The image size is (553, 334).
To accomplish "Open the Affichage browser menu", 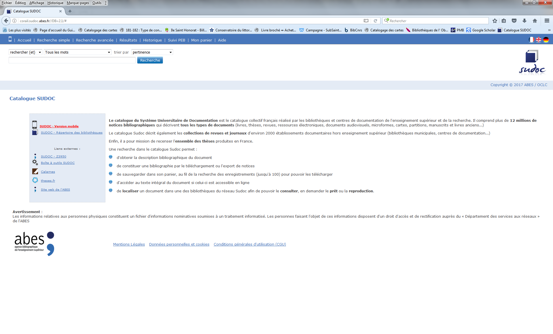I will click(37, 3).
